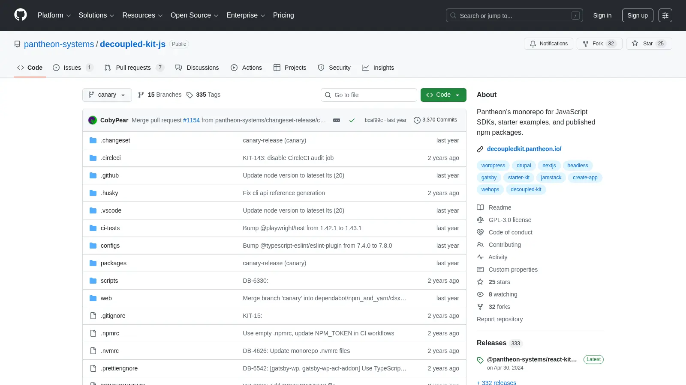
Task: Select the drupal topic tag
Action: coord(524,166)
